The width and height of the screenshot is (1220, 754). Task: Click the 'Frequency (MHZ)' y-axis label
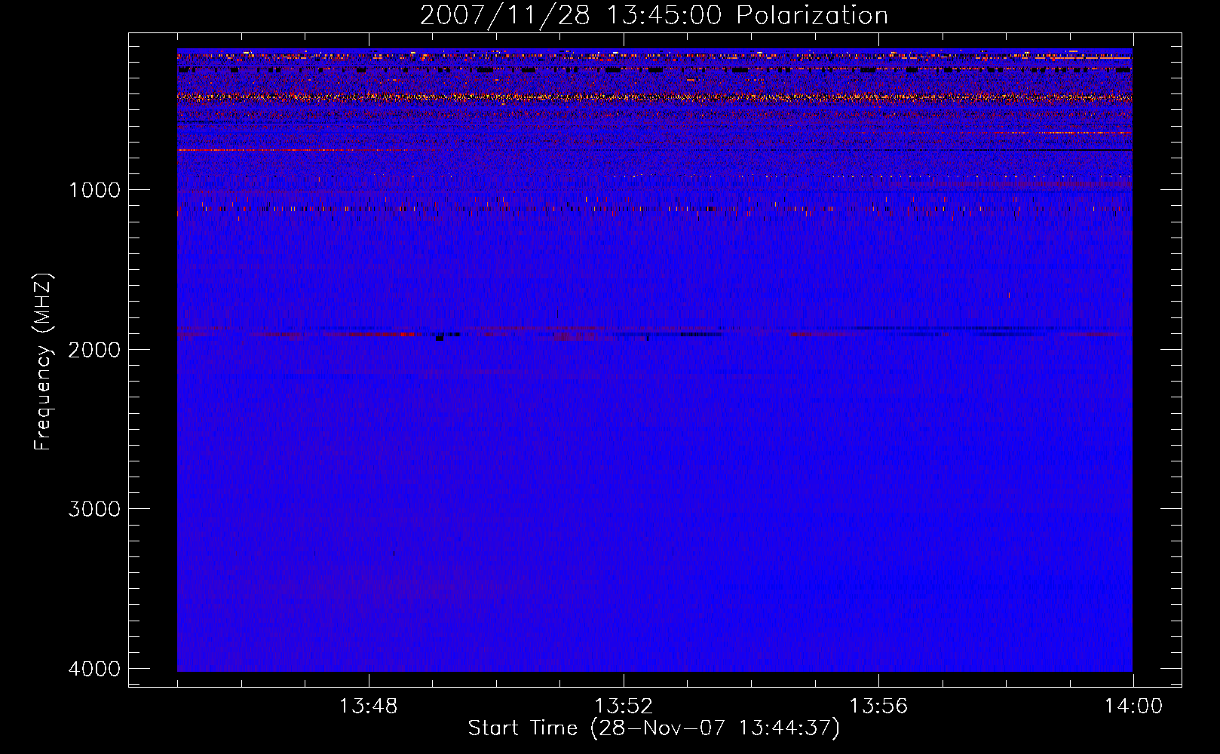[x=42, y=362]
